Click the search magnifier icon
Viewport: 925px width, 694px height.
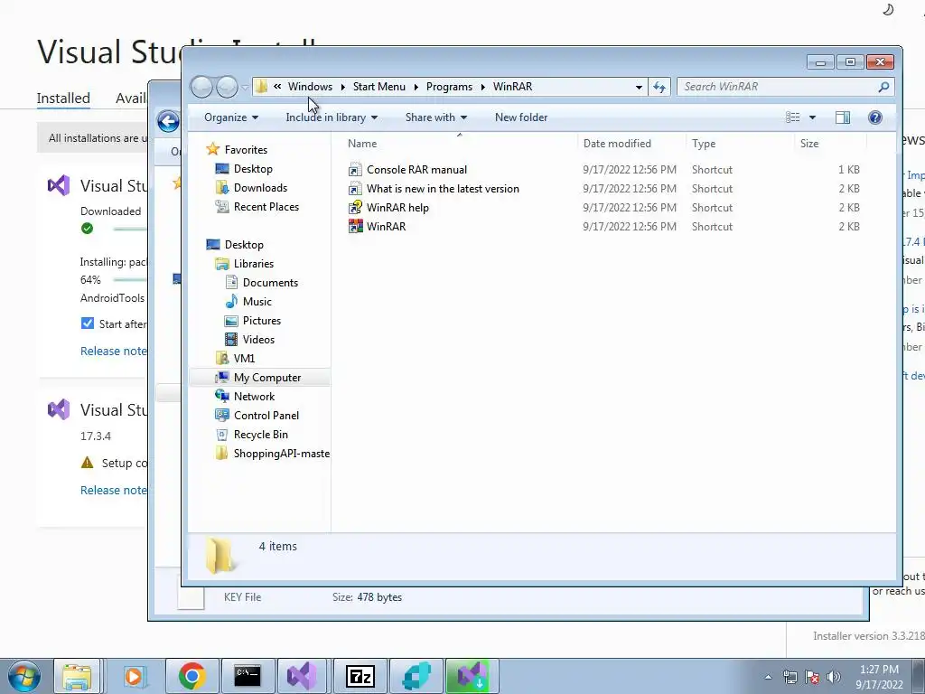883,87
